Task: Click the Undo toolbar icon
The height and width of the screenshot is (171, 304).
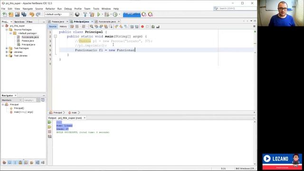Action: click(32, 14)
